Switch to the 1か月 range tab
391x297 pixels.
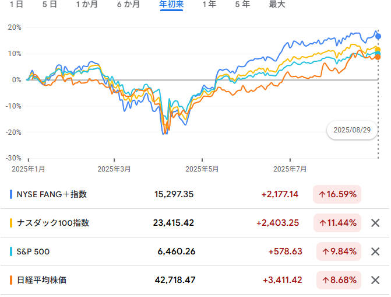coord(87,4)
